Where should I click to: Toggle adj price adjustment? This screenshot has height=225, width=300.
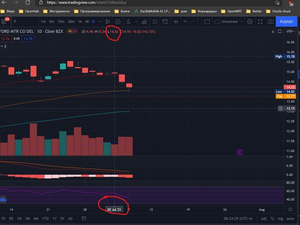pyautogui.click(x=264, y=219)
